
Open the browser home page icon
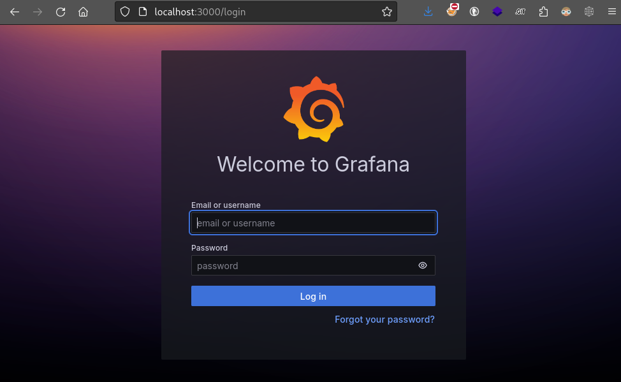tap(83, 12)
